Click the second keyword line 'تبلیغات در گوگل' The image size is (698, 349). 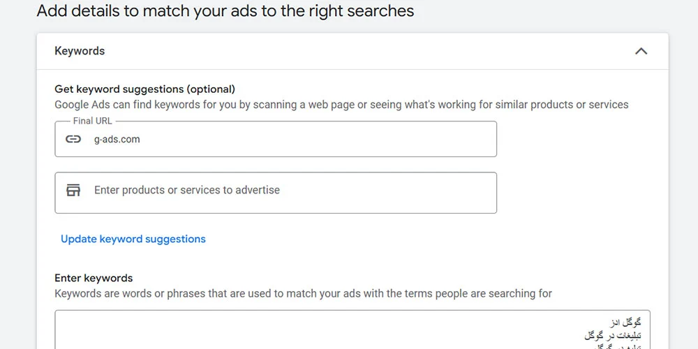[x=612, y=335]
